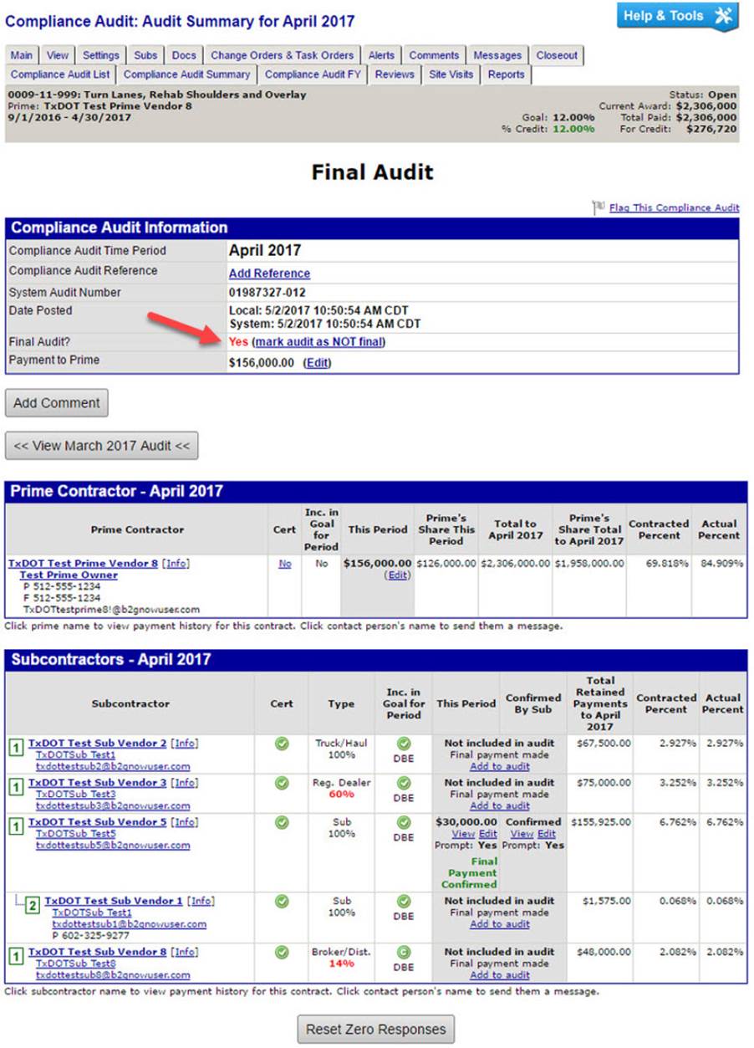
Task: View the March 2017 Audit
Action: coord(102,446)
